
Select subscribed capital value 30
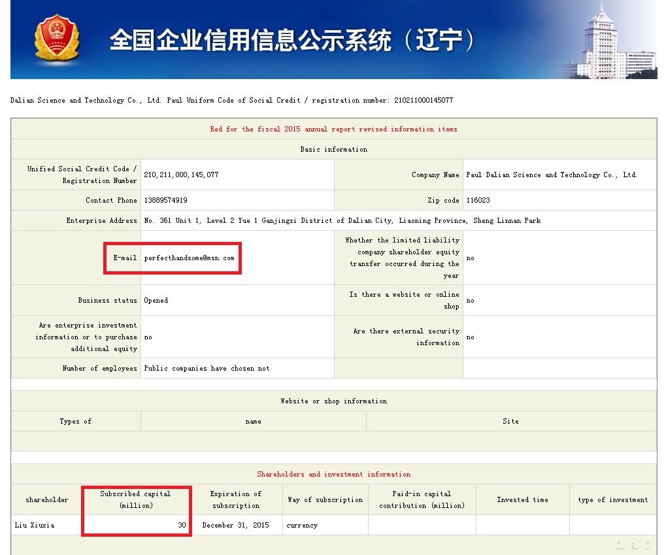click(182, 525)
